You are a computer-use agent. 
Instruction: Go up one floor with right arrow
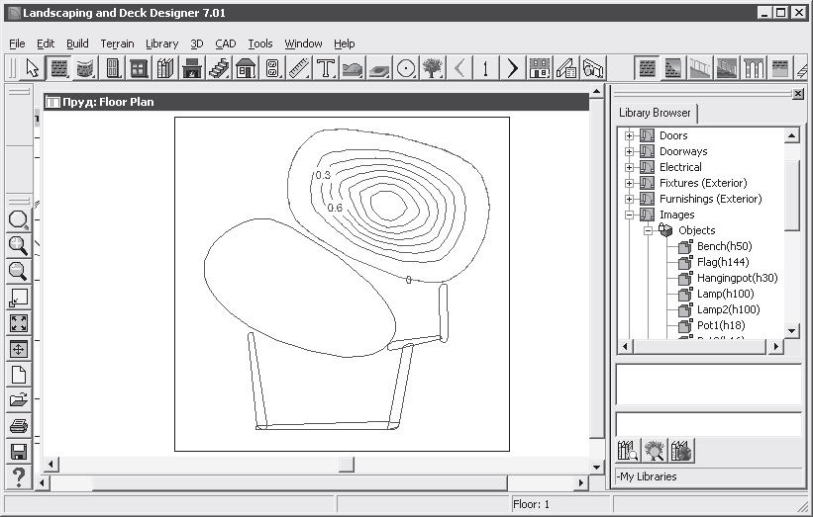tap(512, 68)
